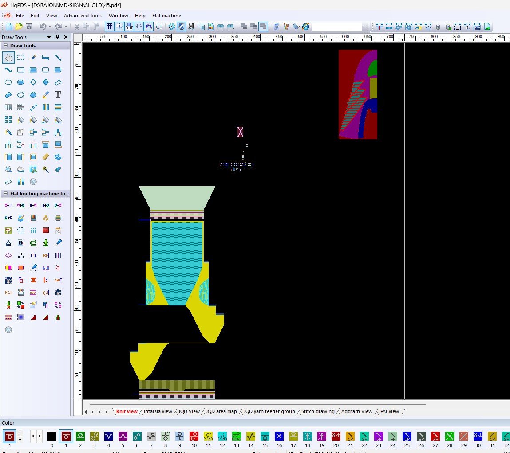Select the filled diamond shape tool
The width and height of the screenshot is (510, 453).
[45, 82]
